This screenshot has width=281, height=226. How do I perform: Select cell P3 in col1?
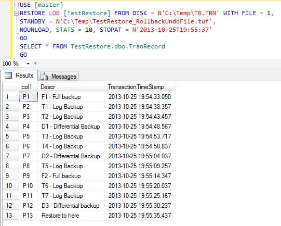(x=29, y=117)
